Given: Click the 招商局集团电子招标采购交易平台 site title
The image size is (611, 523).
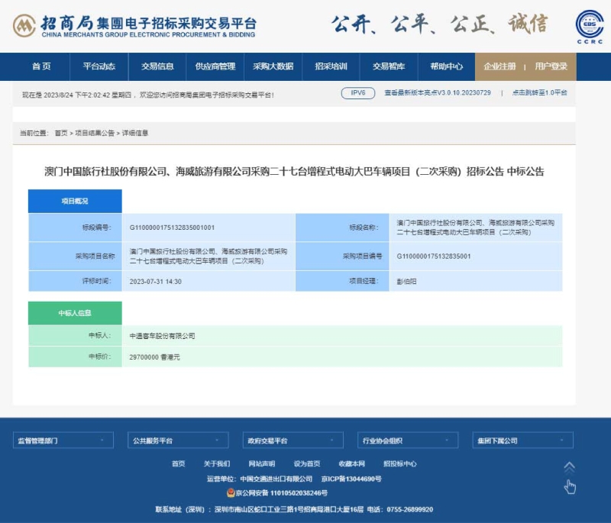Looking at the screenshot, I should (148, 24).
